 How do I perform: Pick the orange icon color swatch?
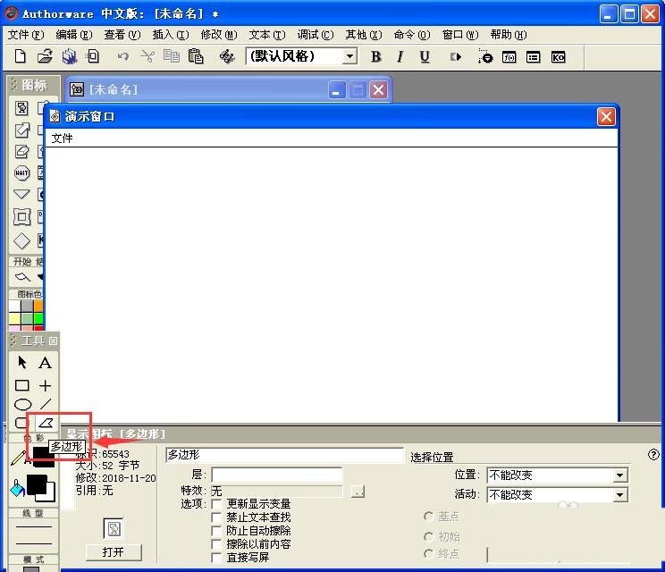(38, 306)
